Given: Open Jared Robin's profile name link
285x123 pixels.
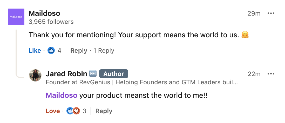Looking at the screenshot, I should 66,74.
